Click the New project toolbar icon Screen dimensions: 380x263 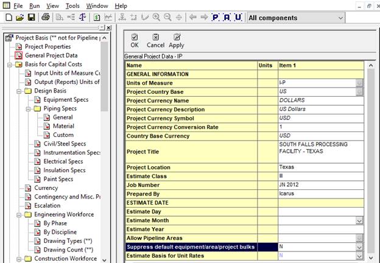[x=9, y=18]
